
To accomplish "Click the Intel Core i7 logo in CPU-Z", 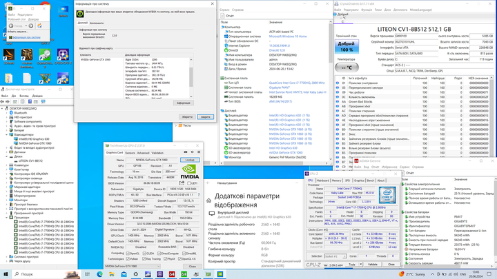I will pyautogui.click(x=387, y=195).
